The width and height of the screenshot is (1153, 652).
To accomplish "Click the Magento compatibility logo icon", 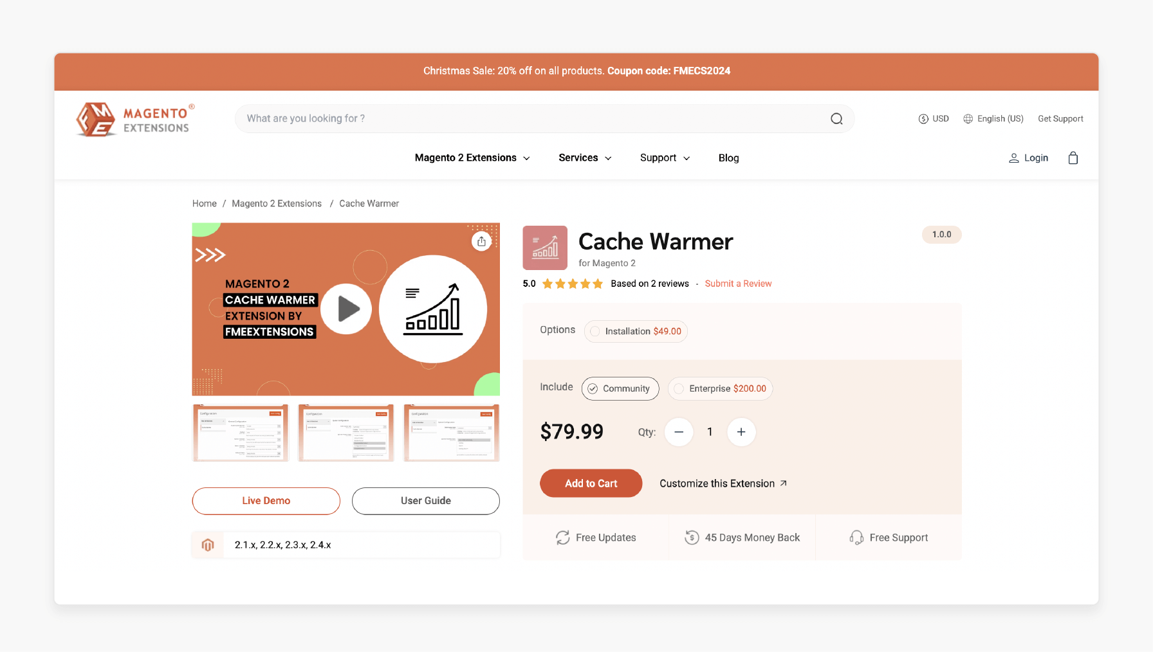I will (x=208, y=545).
